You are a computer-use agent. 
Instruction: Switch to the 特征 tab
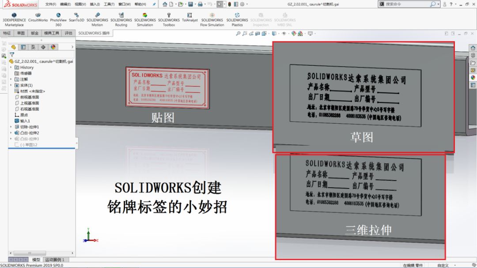[x=7, y=33]
